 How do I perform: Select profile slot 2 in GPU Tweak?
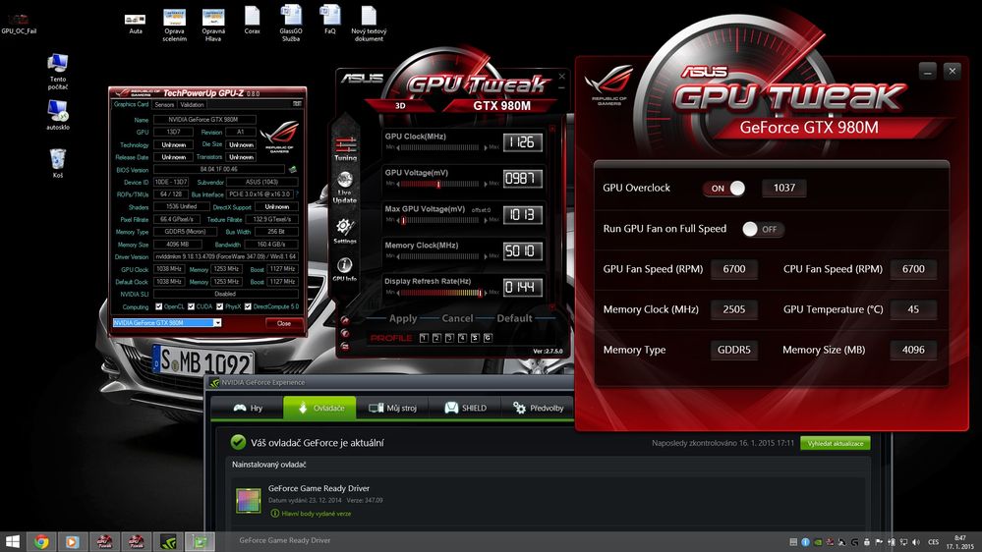[x=436, y=338]
